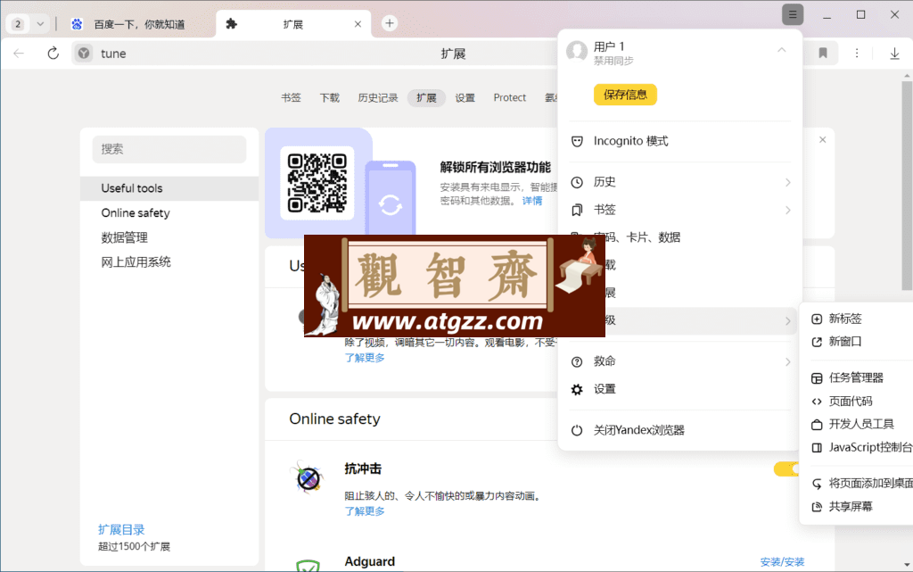Expand the highlighted 高级 submenu chevron
Image resolution: width=913 pixels, height=572 pixels.
tap(787, 321)
